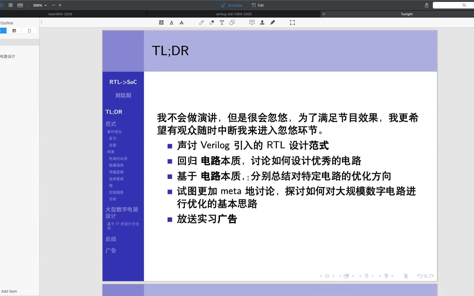Open 网表 subsection link
The width and height of the screenshot is (474, 296).
click(111, 152)
